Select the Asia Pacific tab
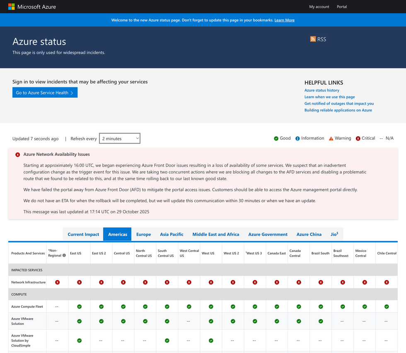 (172, 235)
